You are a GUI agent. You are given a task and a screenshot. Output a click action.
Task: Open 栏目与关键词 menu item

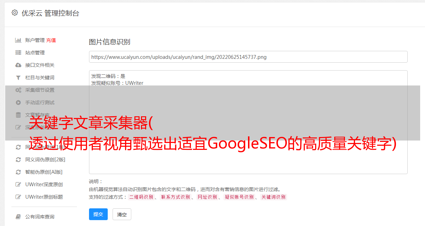pyautogui.click(x=40, y=78)
